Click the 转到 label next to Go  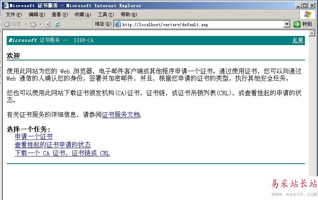pyautogui.click(x=307, y=24)
